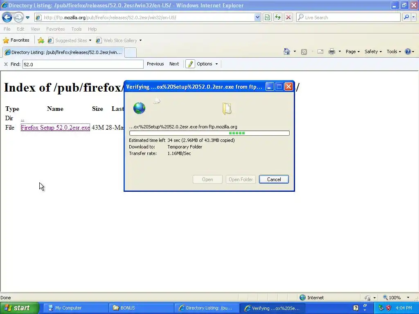Click the Forward navigation arrow
This screenshot has height=314, width=419.
pos(18,18)
